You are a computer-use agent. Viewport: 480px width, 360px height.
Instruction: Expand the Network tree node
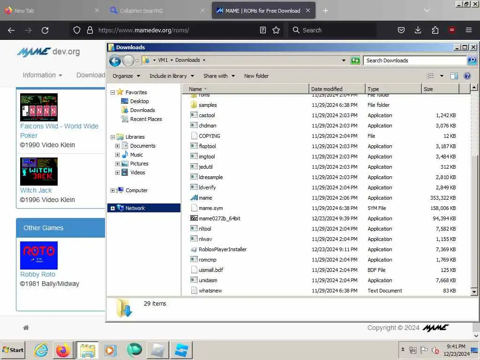click(x=112, y=209)
